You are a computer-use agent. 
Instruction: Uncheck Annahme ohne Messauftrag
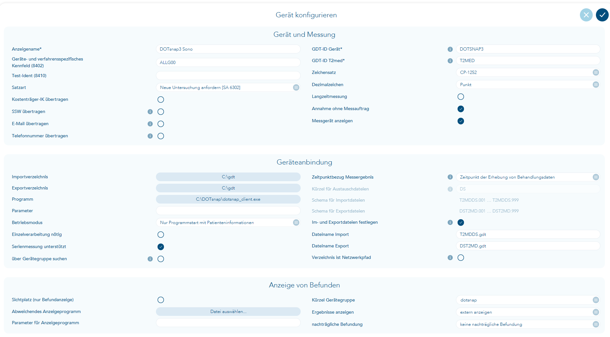[460, 109]
